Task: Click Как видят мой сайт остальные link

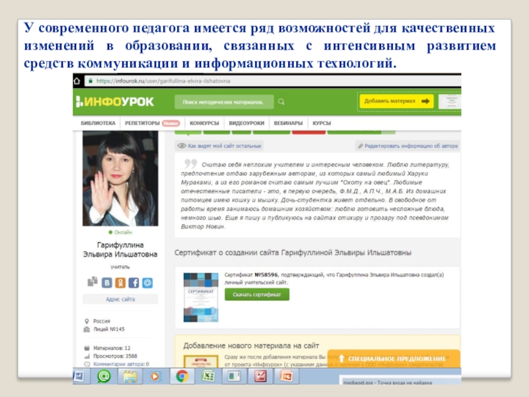Action: tap(224, 146)
